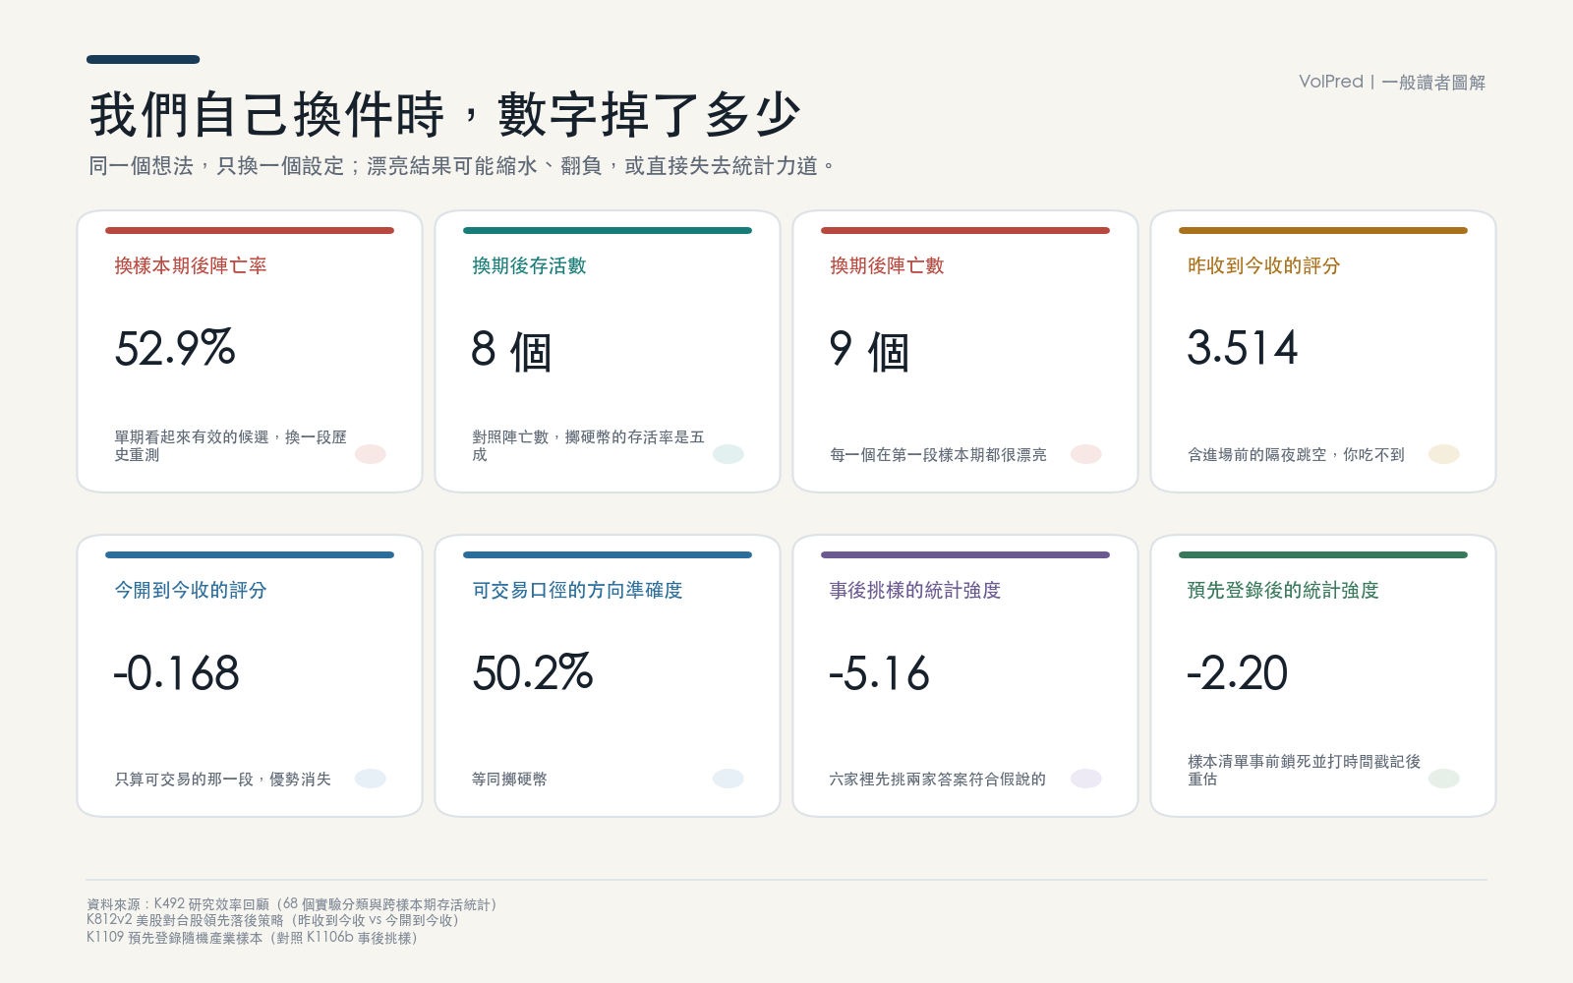The image size is (1573, 983).
Task: Click the value -0.168
Action: coord(176,673)
